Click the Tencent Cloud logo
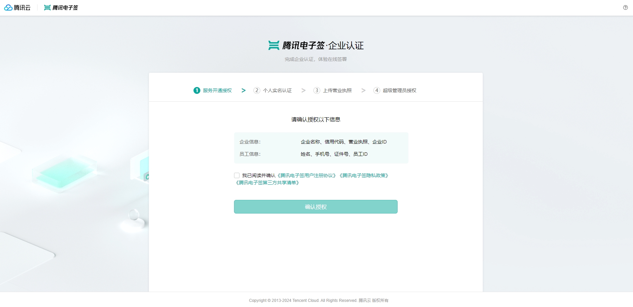 tap(17, 7)
